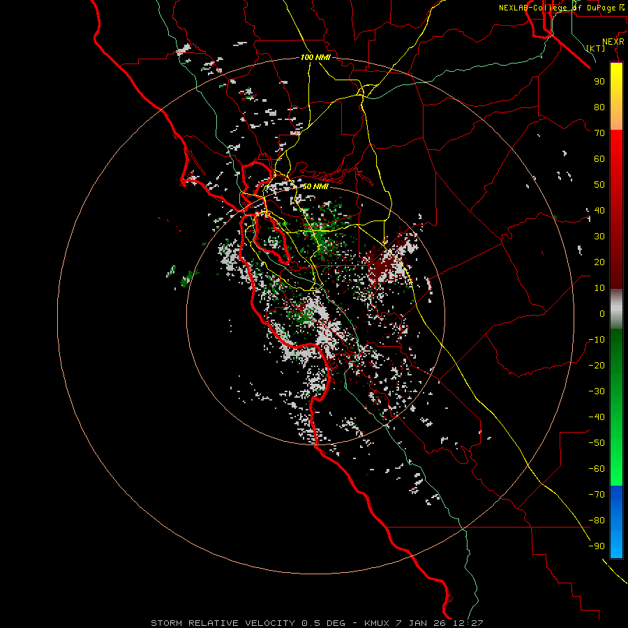The width and height of the screenshot is (628, 628).
Task: Click the -70 scale label
Action: point(597,495)
